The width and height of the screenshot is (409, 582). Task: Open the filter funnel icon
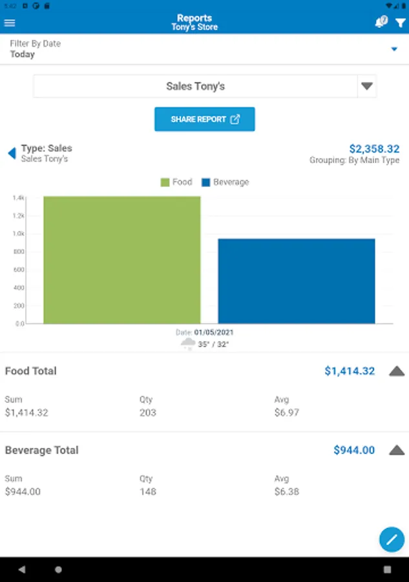[401, 23]
